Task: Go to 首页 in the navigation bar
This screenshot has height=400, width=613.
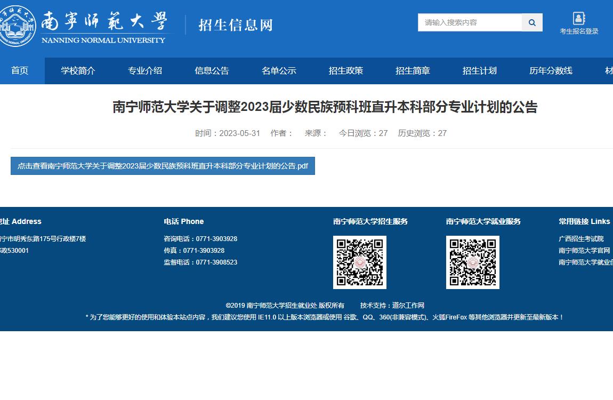Action: coord(20,71)
